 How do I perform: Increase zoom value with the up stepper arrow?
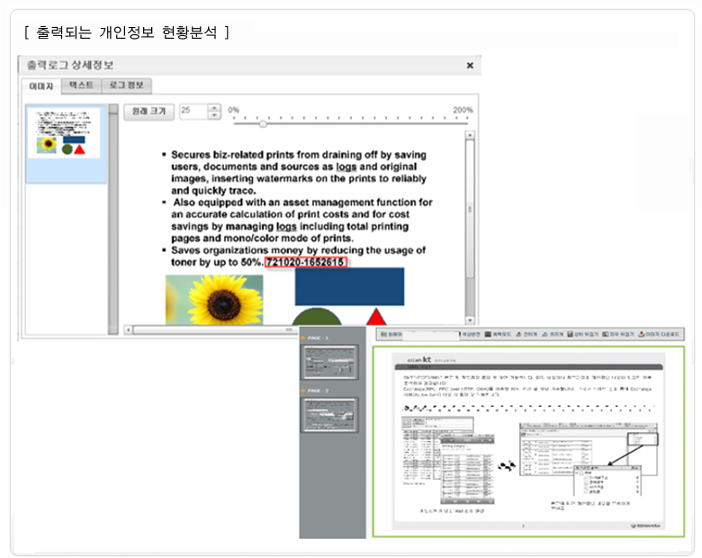point(213,107)
